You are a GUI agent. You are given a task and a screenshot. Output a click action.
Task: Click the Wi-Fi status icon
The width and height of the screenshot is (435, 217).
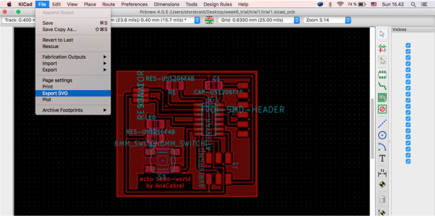(x=340, y=4)
